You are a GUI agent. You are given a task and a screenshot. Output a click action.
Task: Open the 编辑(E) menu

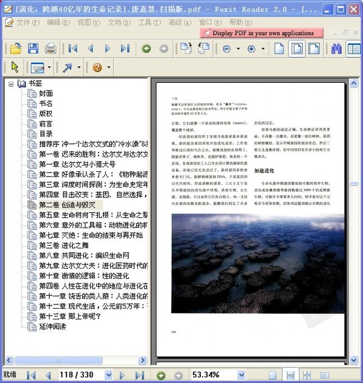pos(58,22)
